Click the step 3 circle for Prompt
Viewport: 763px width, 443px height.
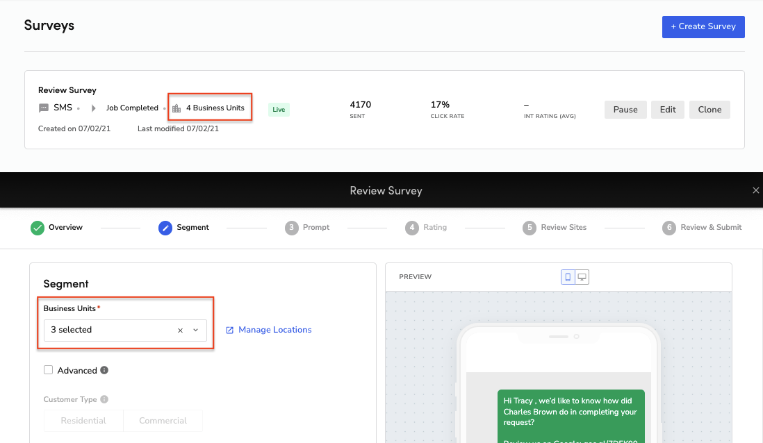coord(291,228)
